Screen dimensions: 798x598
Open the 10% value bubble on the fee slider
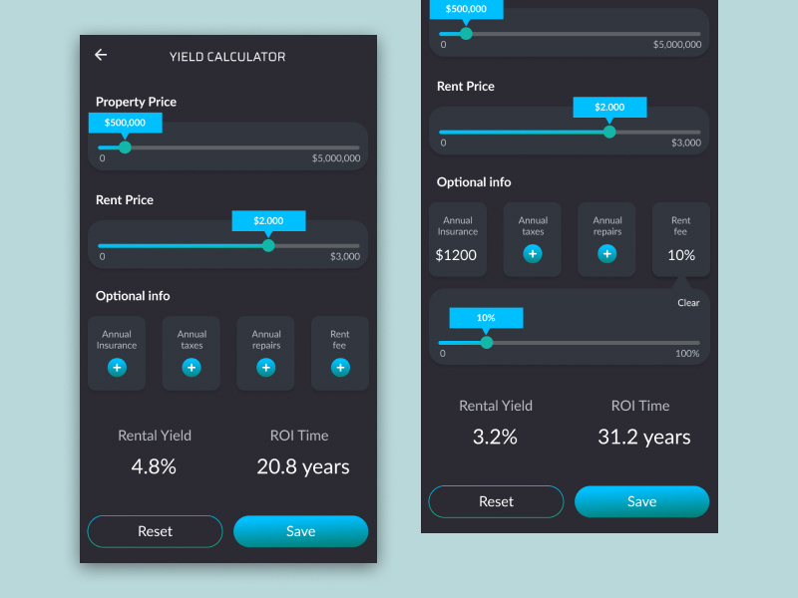(486, 317)
